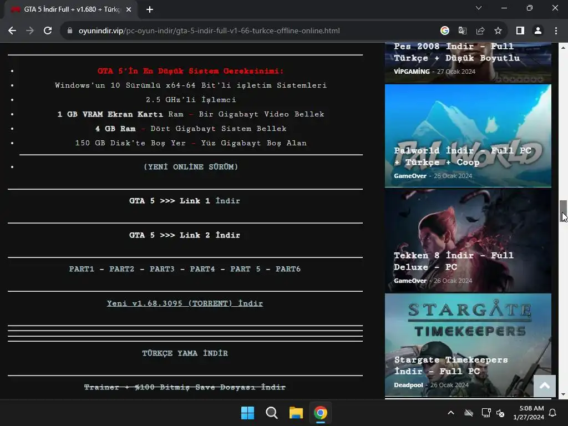Viewport: 568px width, 426px height.
Task: Open File Explorer from taskbar
Action: pos(296,413)
